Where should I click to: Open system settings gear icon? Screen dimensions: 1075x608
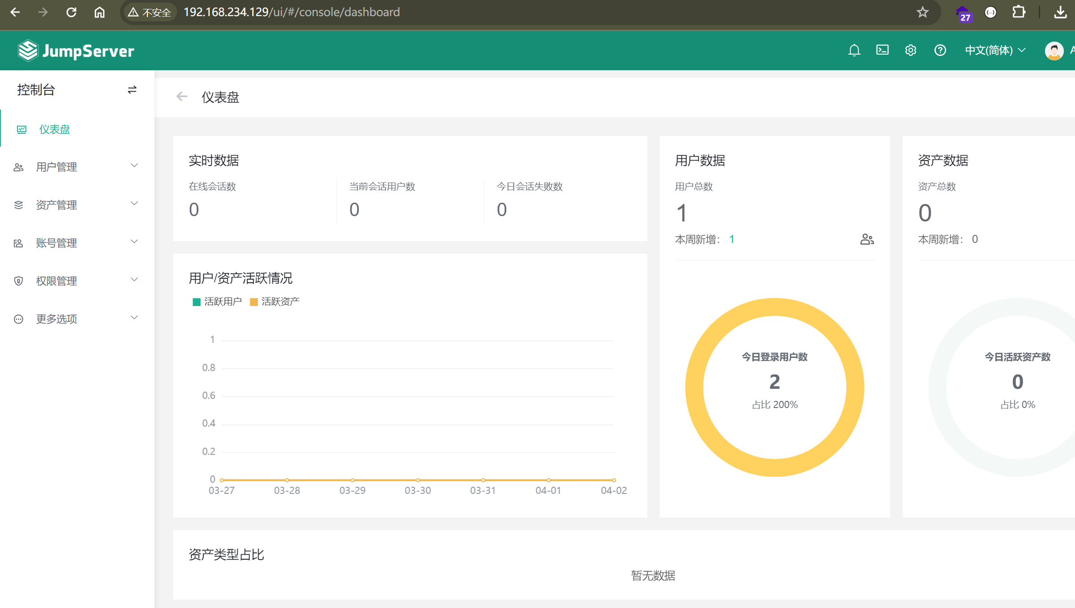coord(911,50)
